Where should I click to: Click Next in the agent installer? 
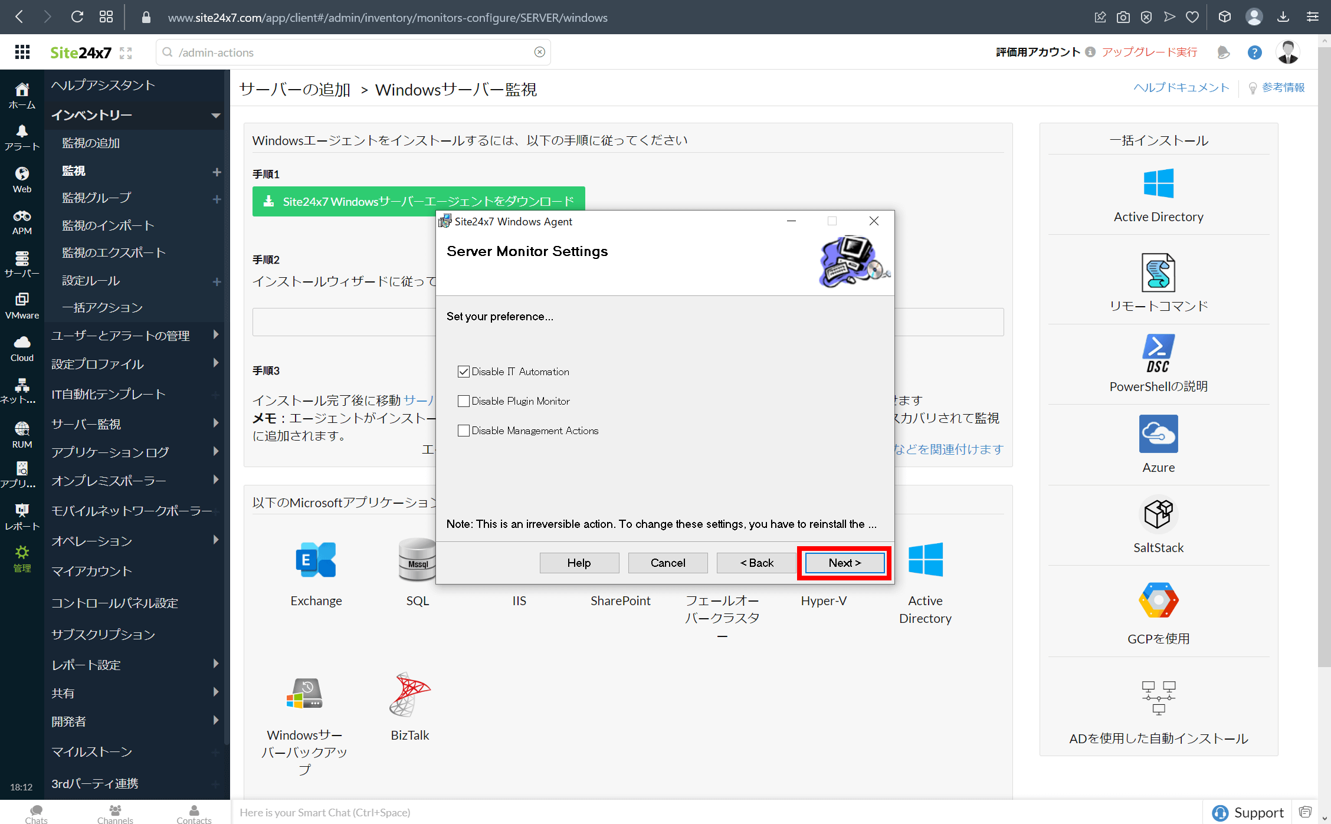tap(844, 563)
